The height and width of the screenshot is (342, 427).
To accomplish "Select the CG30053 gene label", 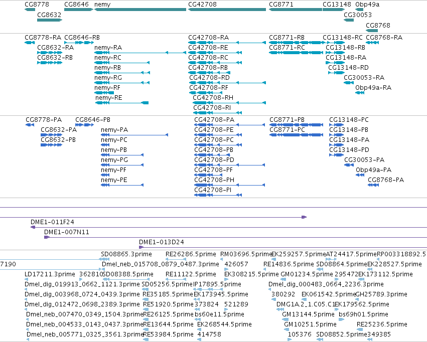I will 358,15.
